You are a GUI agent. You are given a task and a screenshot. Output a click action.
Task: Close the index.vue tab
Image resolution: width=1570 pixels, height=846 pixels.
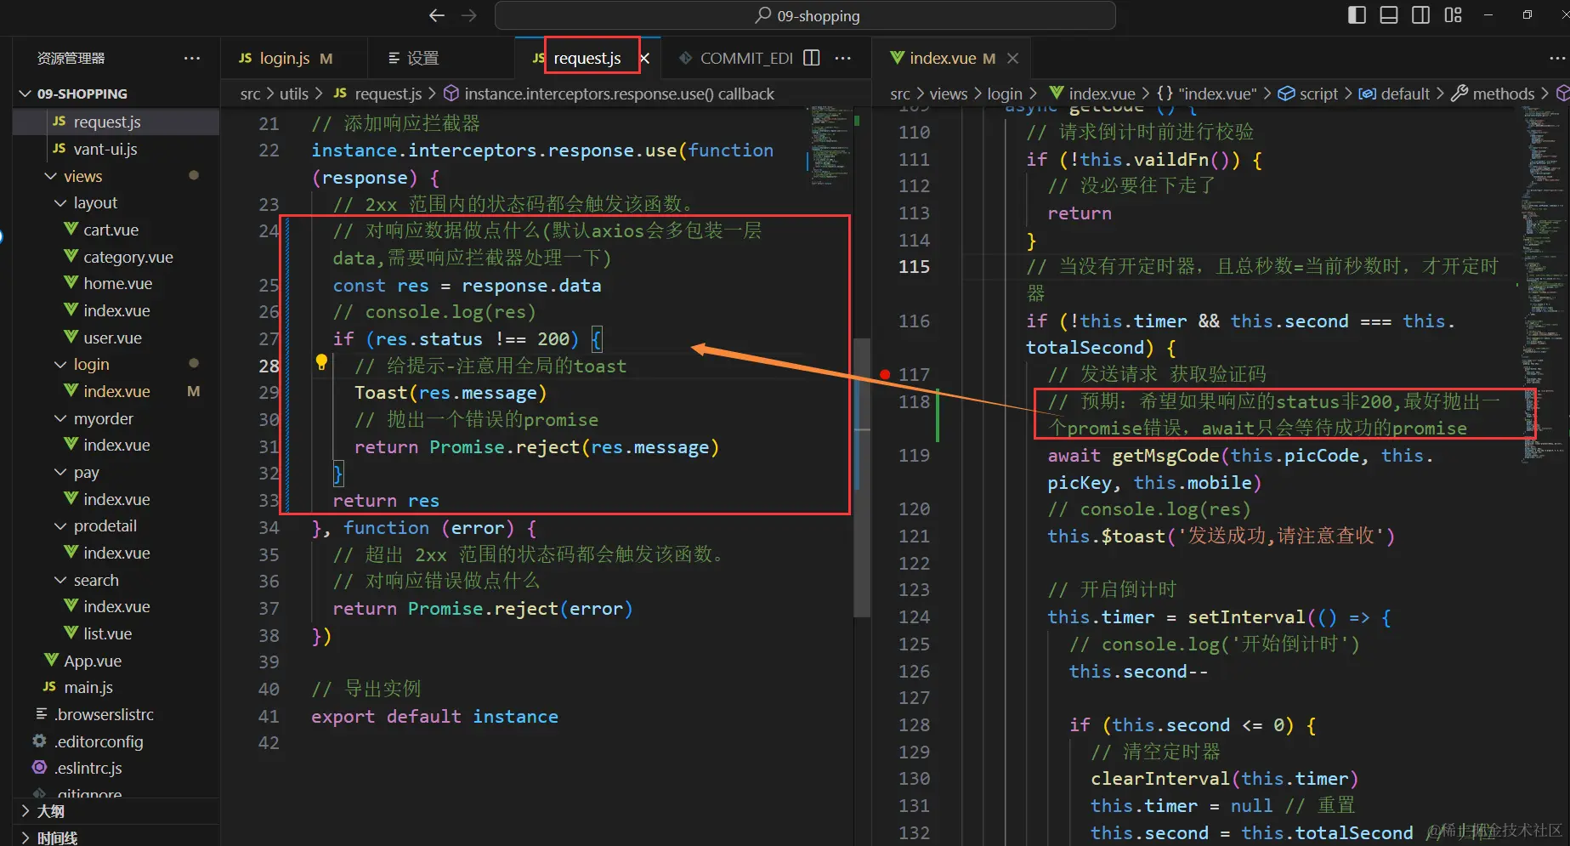1012,58
